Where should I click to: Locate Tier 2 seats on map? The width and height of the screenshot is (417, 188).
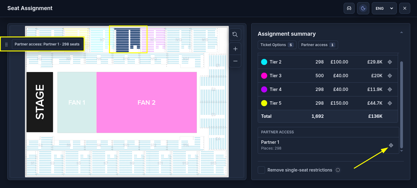(x=390, y=62)
